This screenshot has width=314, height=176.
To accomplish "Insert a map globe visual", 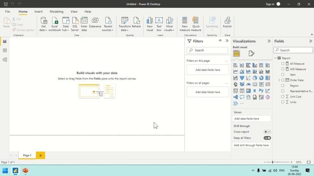I will coord(235,84).
